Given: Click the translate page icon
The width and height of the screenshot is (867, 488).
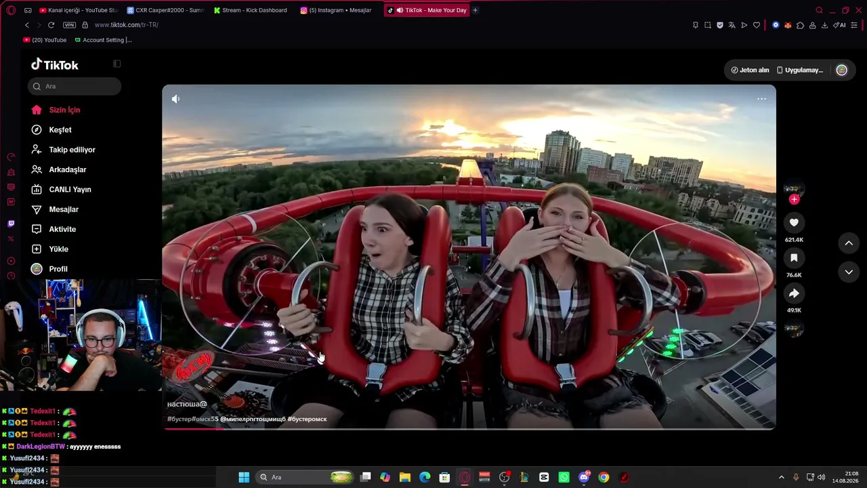Looking at the screenshot, I should point(732,25).
